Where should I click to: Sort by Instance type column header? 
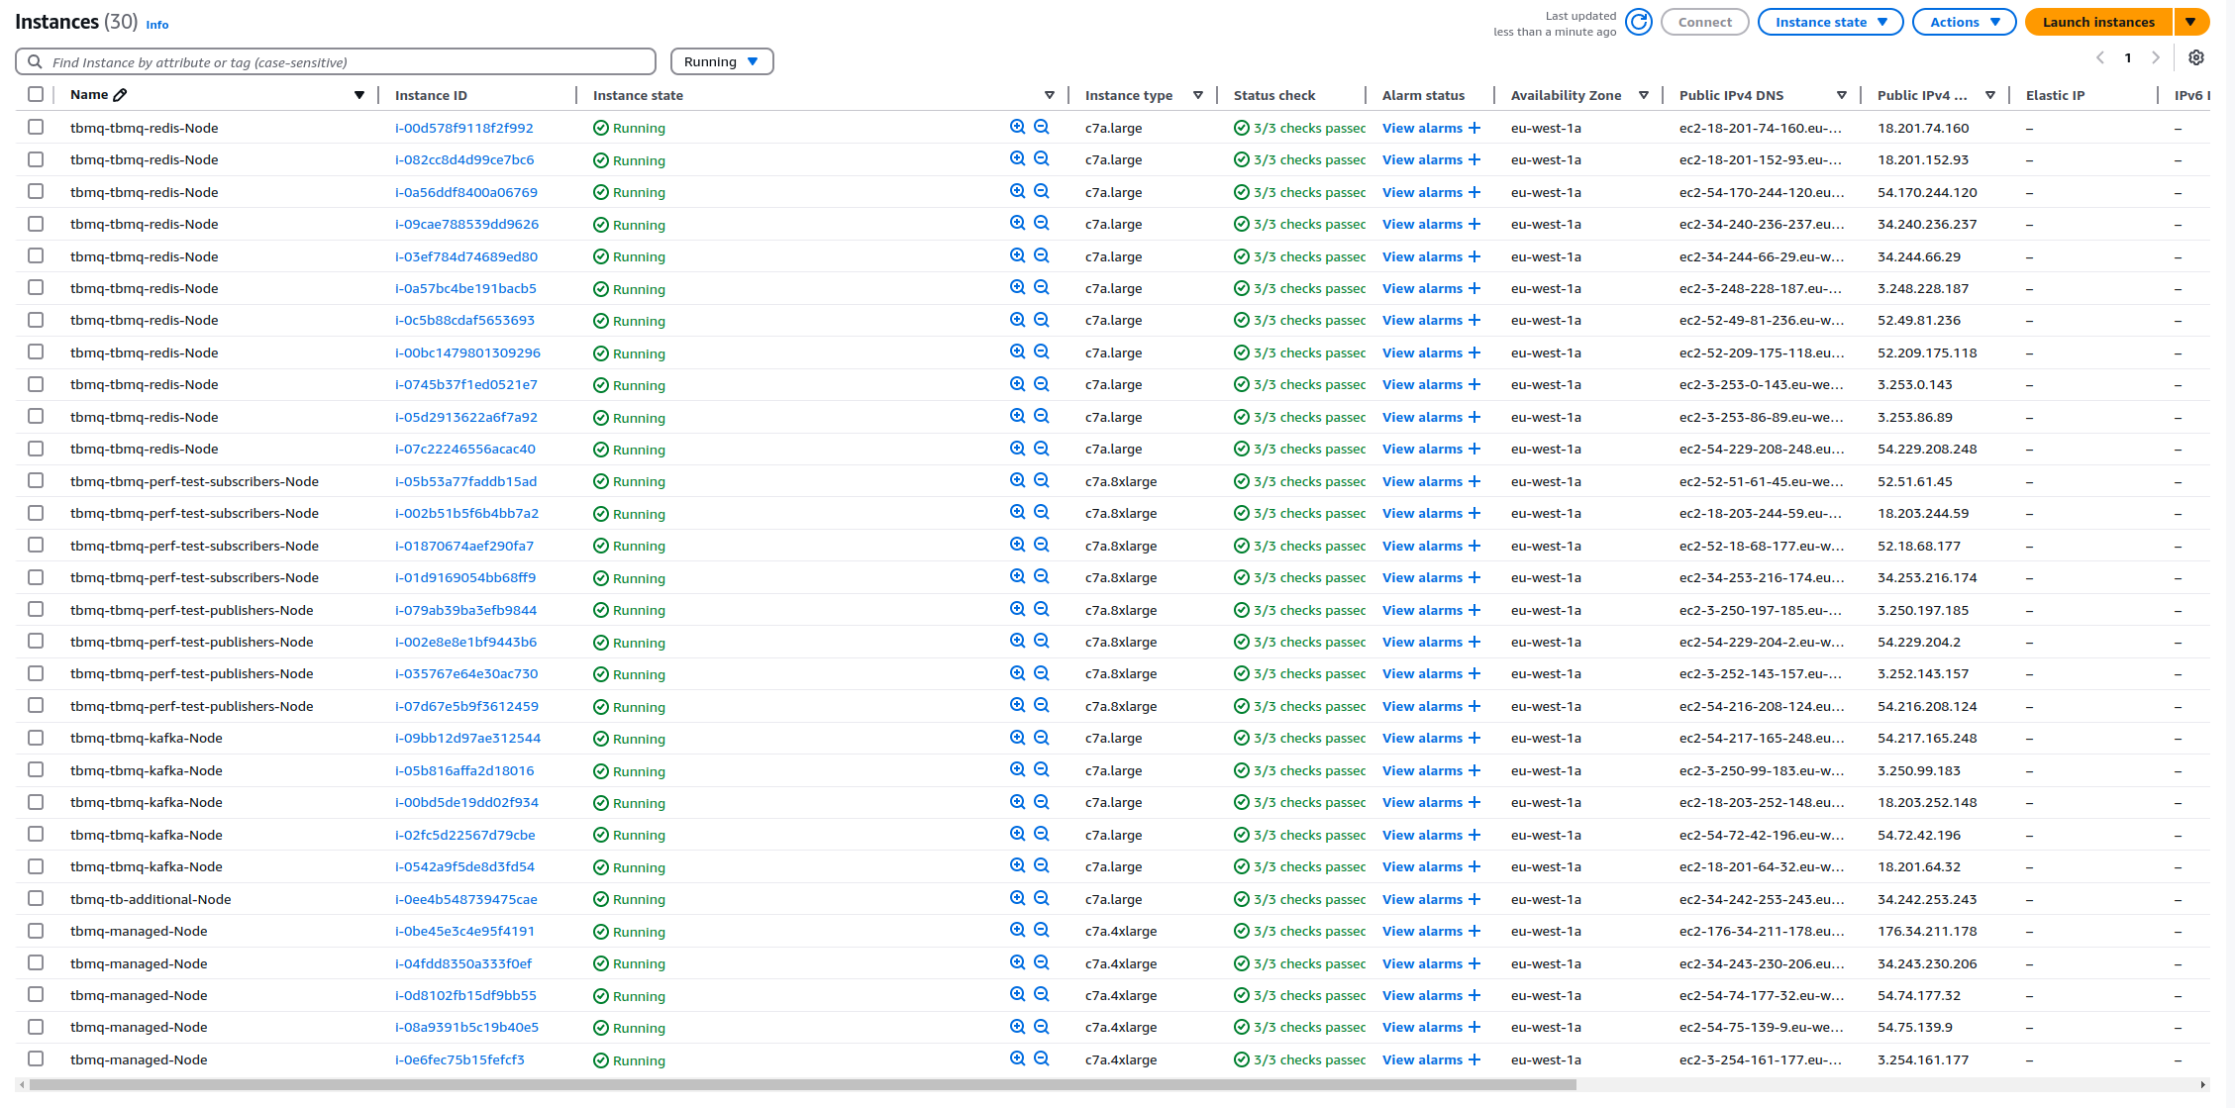(x=1129, y=95)
